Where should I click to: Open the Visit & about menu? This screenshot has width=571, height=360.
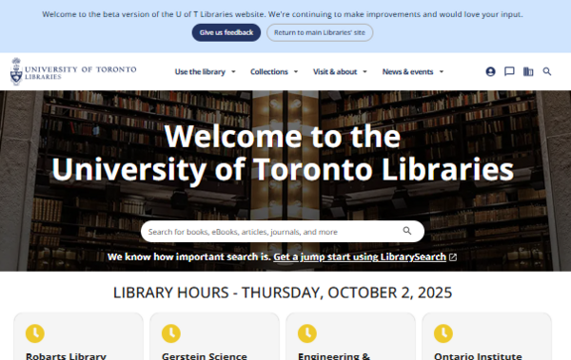[x=335, y=72]
